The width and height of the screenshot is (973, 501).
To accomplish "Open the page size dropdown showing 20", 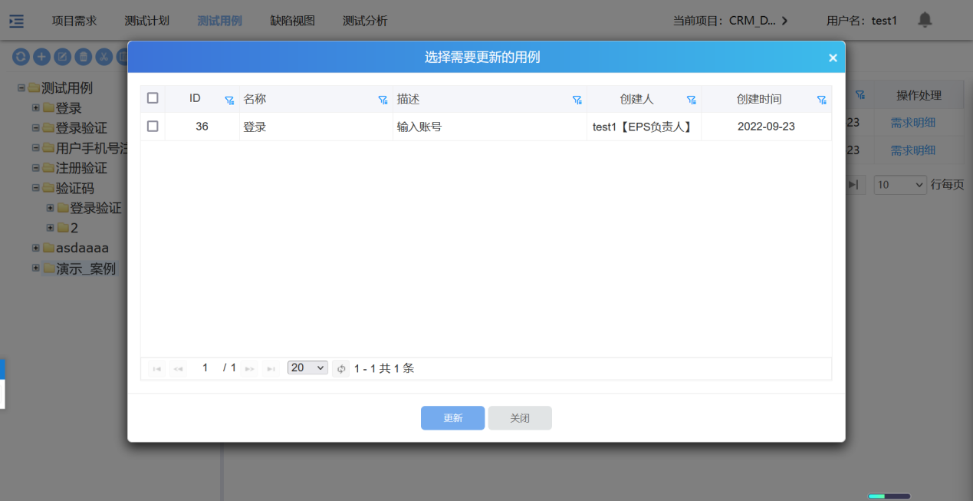I will [x=307, y=368].
